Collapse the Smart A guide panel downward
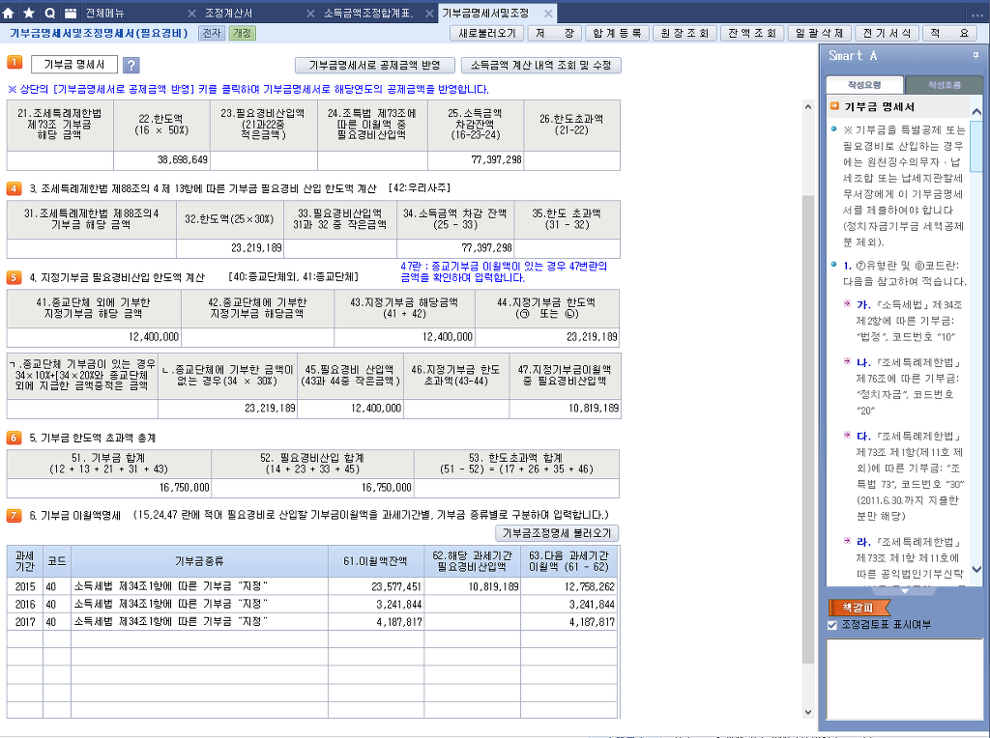Image resolution: width=990 pixels, height=738 pixels. click(x=904, y=590)
